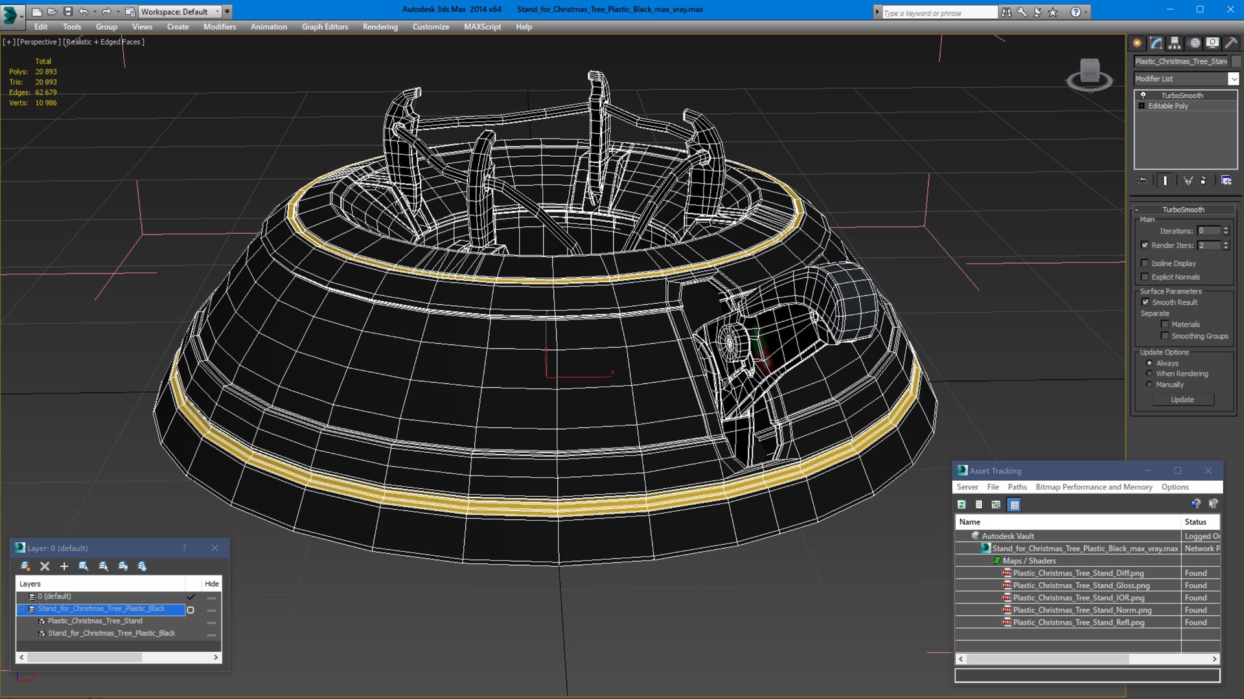Click the Undo arrow in title toolbar
Viewport: 1244px width, 699px height.
click(83, 12)
